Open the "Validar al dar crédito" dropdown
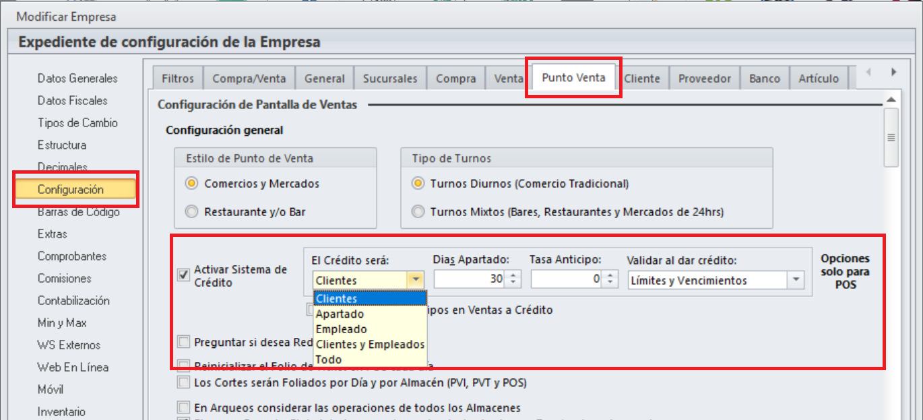This screenshot has width=923, height=420. [795, 279]
